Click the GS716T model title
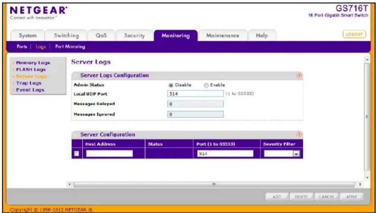The image size is (376, 213). [352, 9]
